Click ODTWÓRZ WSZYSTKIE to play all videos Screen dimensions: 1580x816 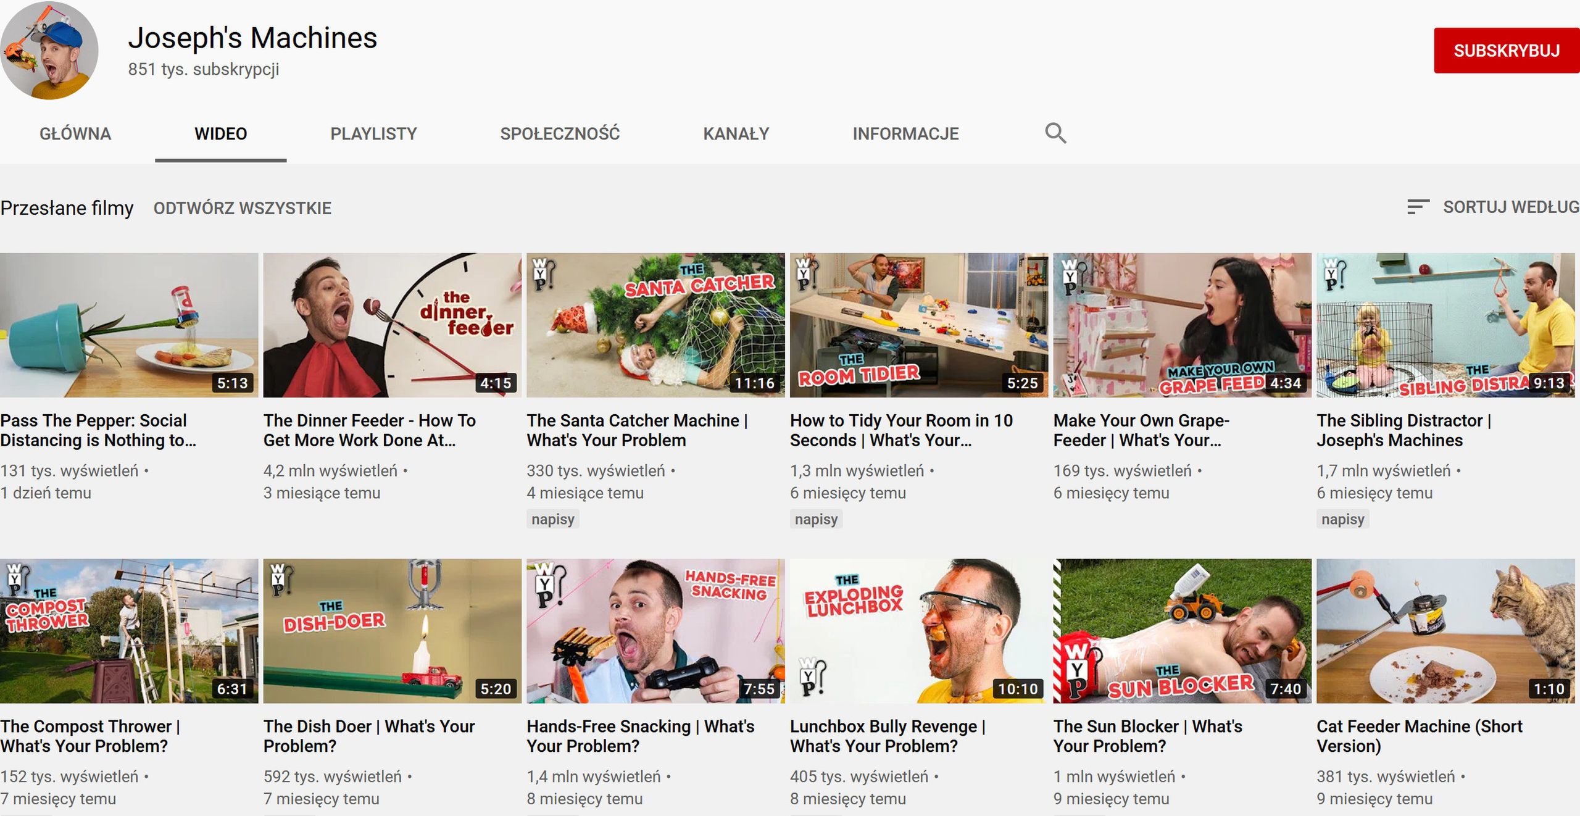pos(243,208)
